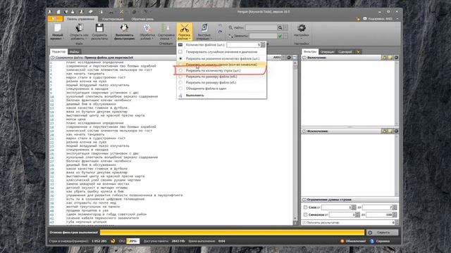Click the round dark icon in the Исключение header
Viewport: 451px width, 253px height.
(x=396, y=131)
